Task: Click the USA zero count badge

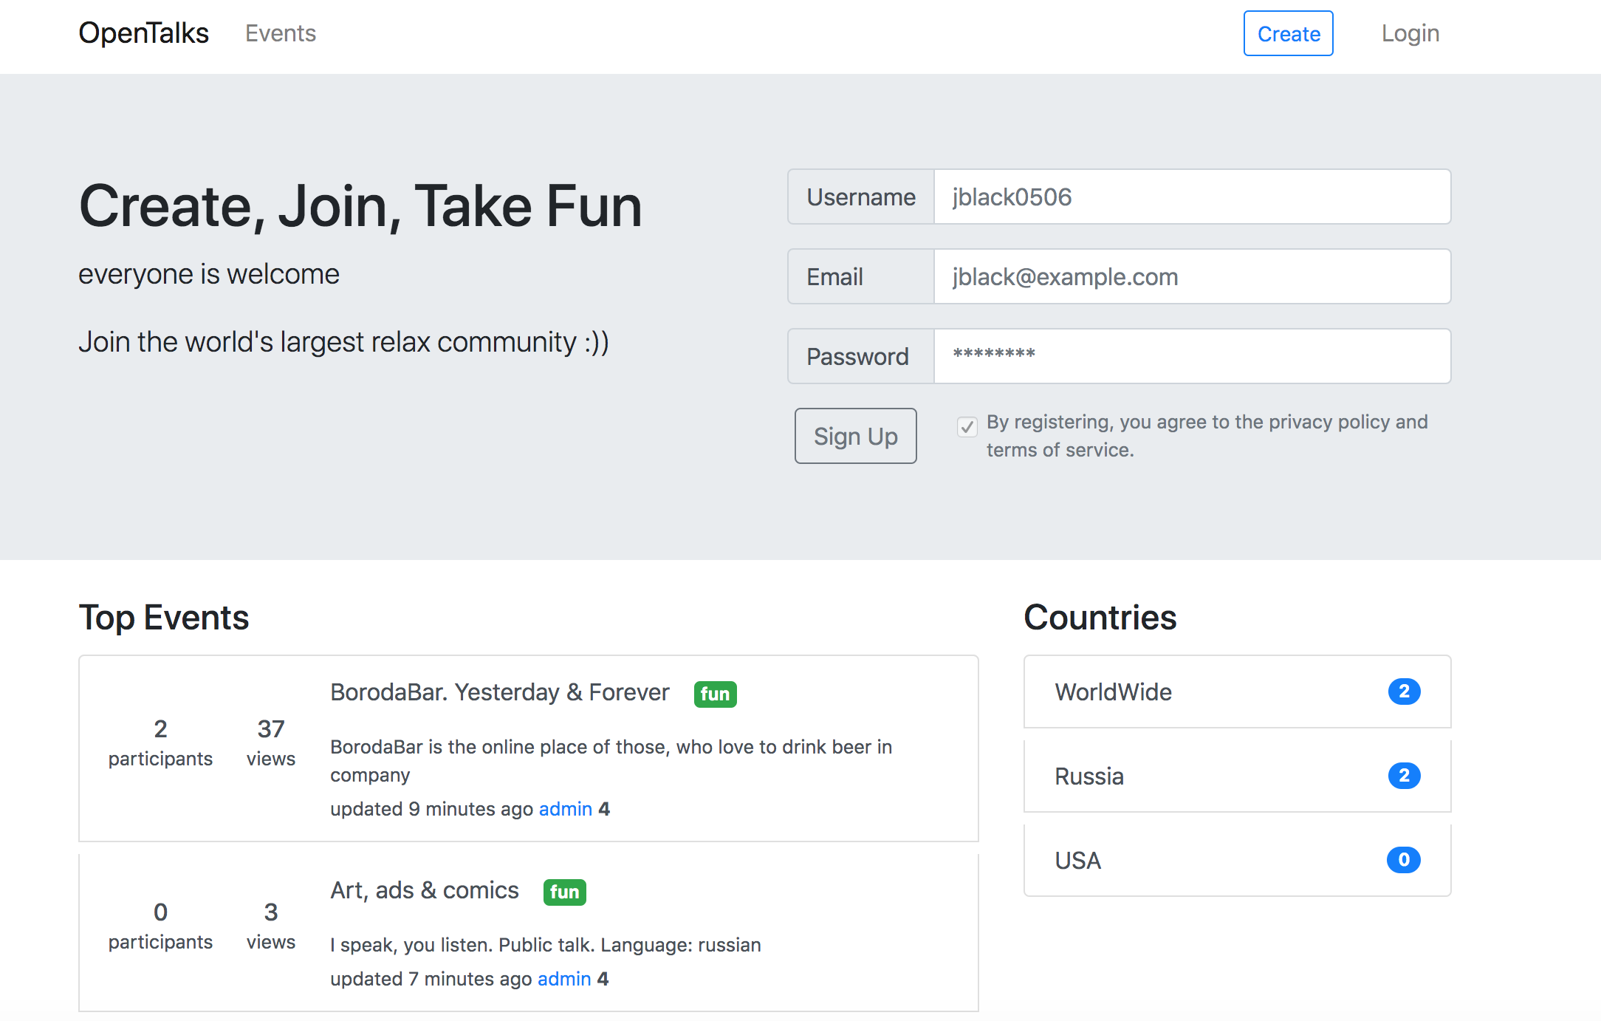Action: [x=1403, y=860]
